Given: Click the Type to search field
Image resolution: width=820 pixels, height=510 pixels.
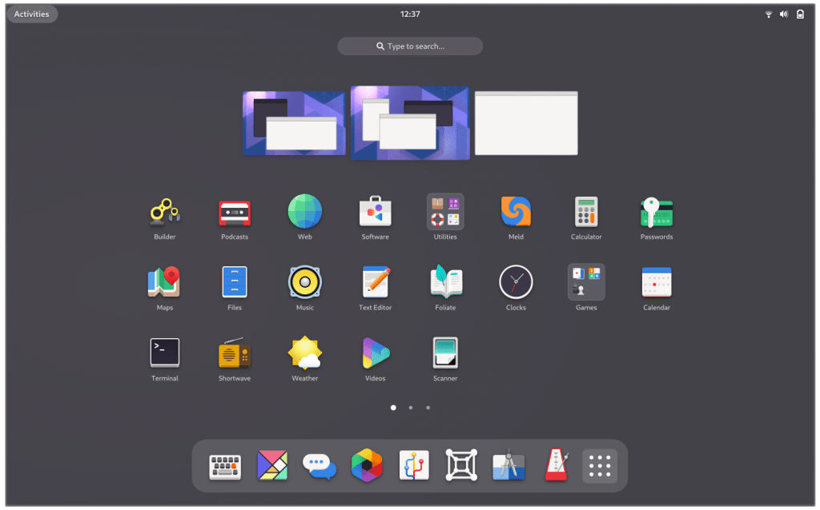Looking at the screenshot, I should 410,46.
